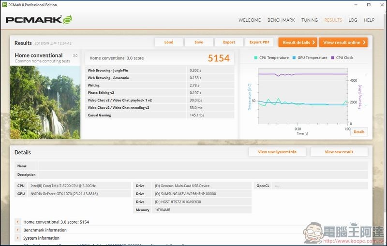Click View result online button
This screenshot has height=246, width=387.
click(x=343, y=43)
